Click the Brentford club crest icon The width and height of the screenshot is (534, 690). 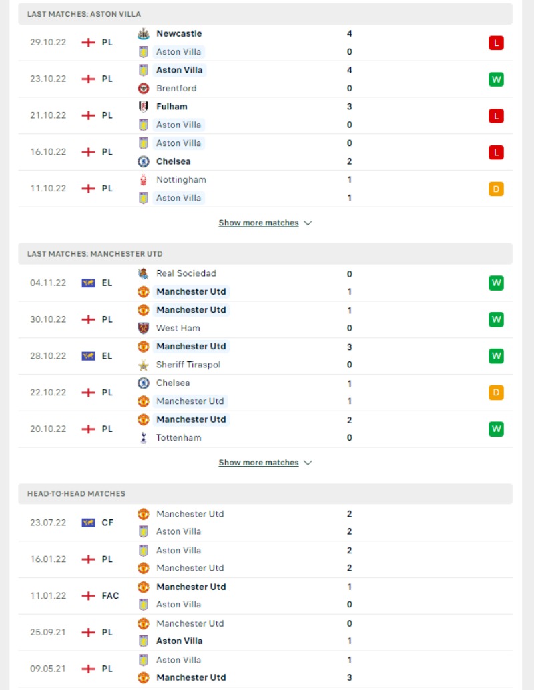[x=144, y=89]
